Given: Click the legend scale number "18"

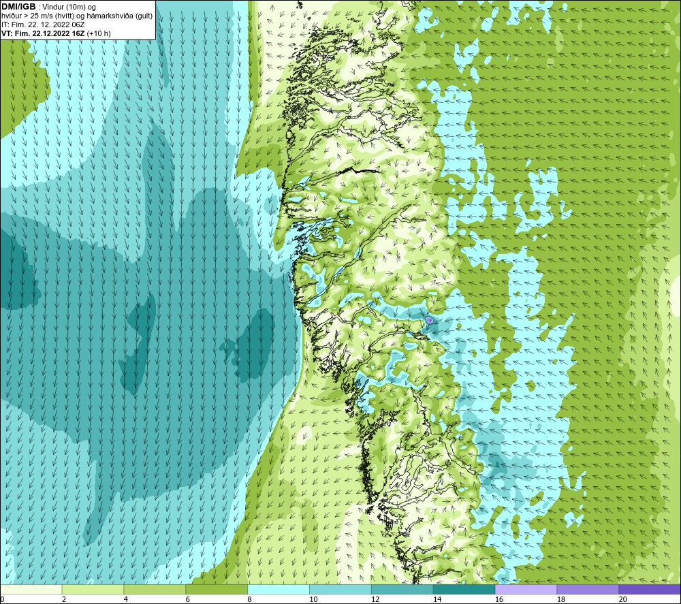Looking at the screenshot, I should coord(561,599).
